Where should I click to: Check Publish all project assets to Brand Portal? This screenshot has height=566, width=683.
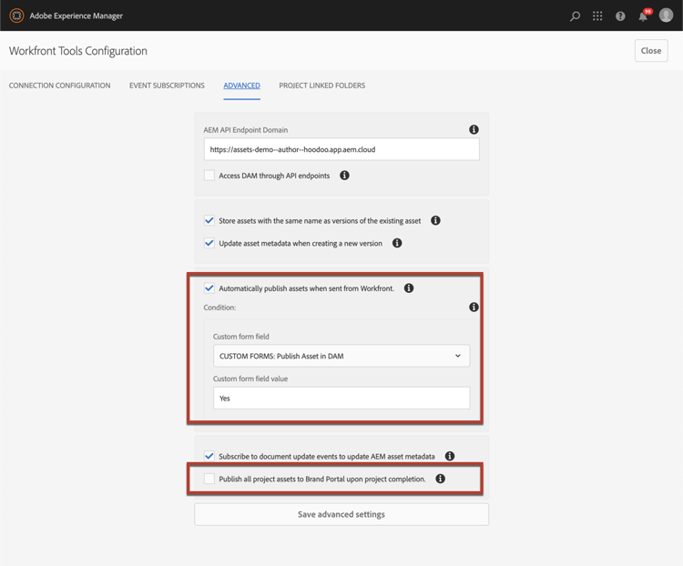click(209, 479)
